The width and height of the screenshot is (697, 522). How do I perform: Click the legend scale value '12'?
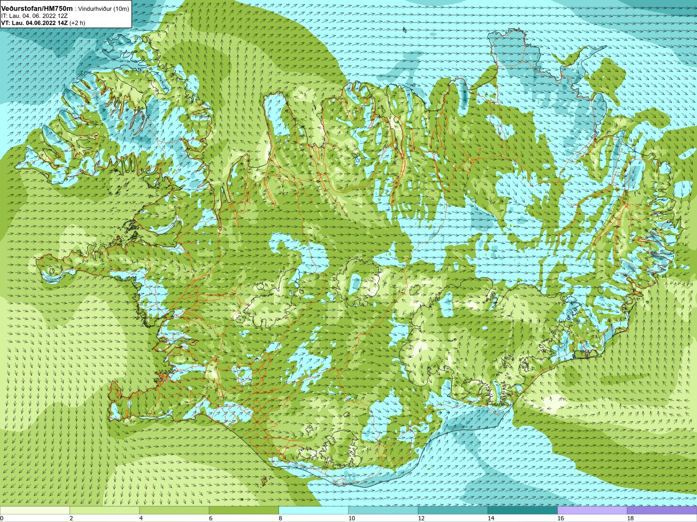[421, 518]
